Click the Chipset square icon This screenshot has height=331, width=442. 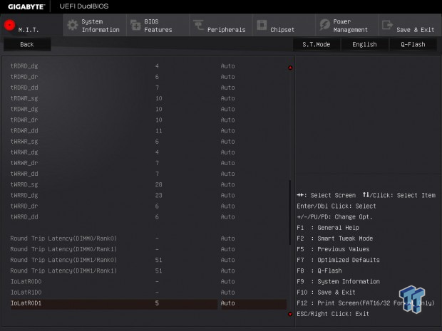click(x=262, y=25)
